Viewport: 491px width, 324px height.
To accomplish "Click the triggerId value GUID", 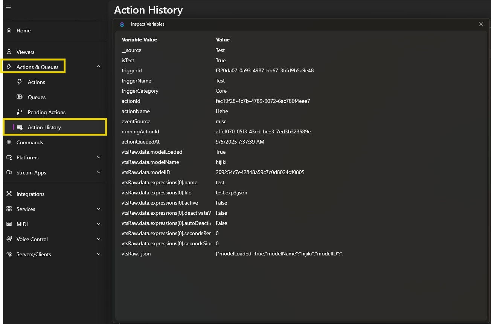I will pos(265,70).
